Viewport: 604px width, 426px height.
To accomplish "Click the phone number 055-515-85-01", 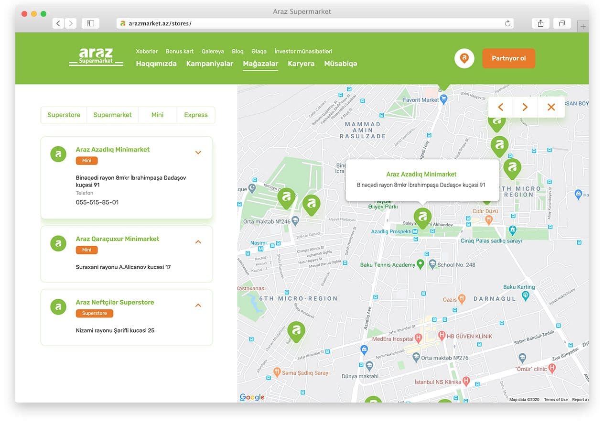I will pyautogui.click(x=97, y=202).
